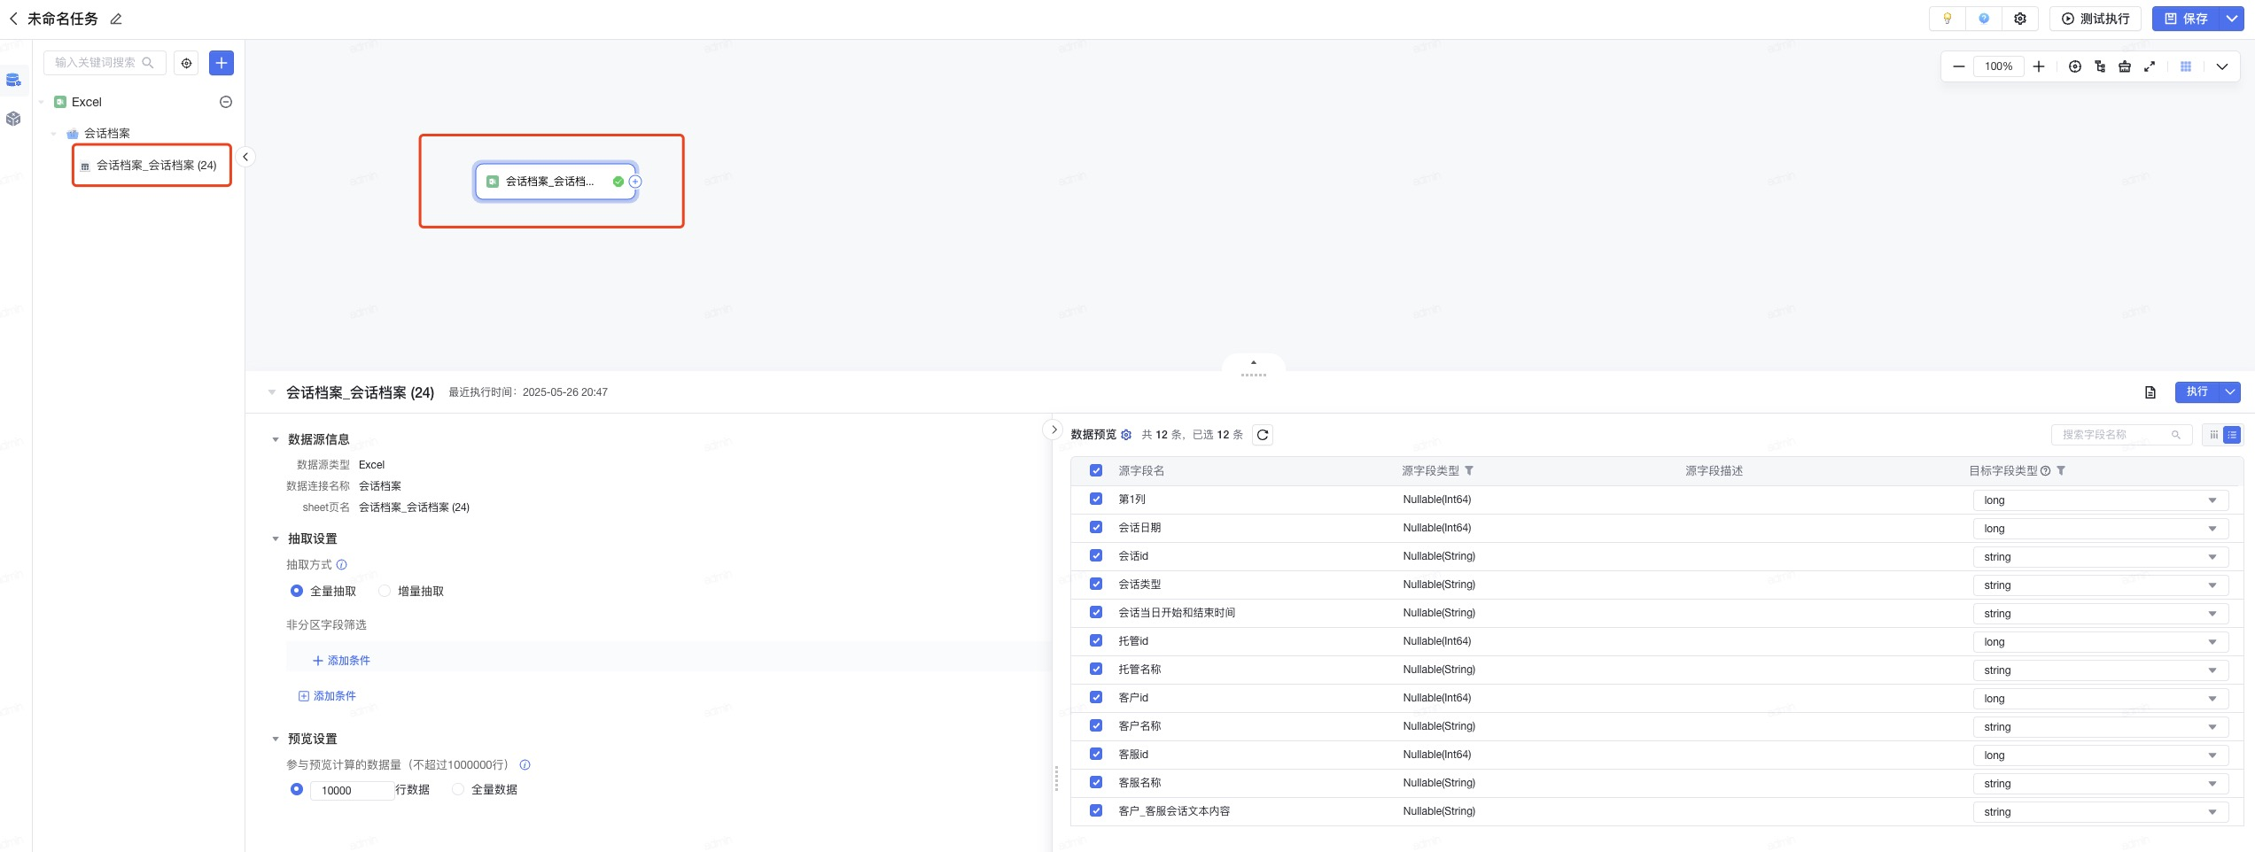The height and width of the screenshot is (852, 2255).
Task: Click the canvas auto-layout tree icon
Action: pos(2100,66)
